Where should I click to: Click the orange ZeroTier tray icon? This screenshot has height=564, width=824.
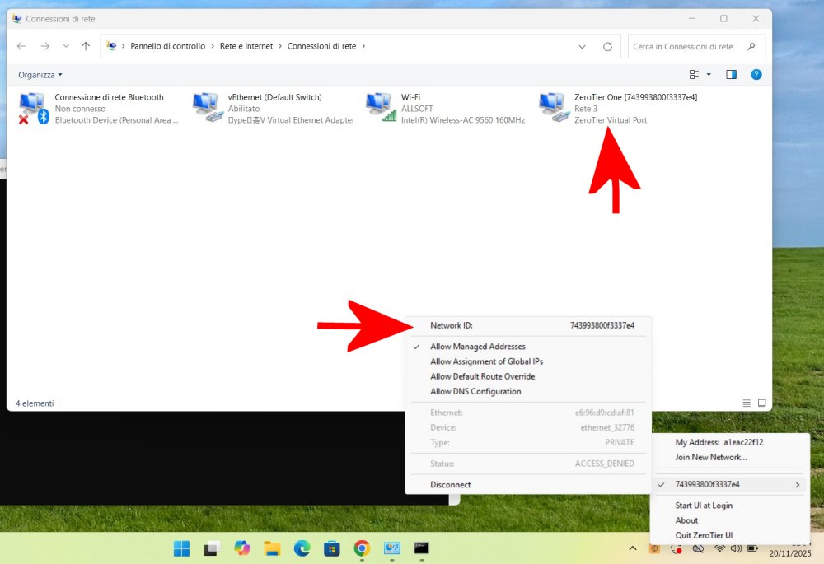[x=654, y=548]
